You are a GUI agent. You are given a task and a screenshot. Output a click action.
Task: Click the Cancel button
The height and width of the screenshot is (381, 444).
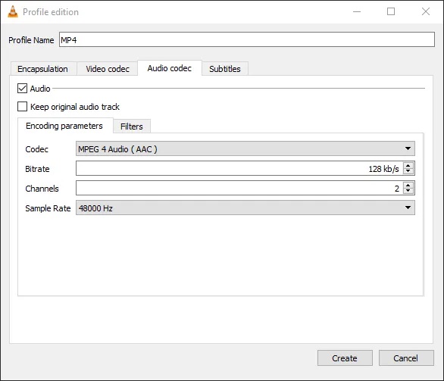pos(406,358)
